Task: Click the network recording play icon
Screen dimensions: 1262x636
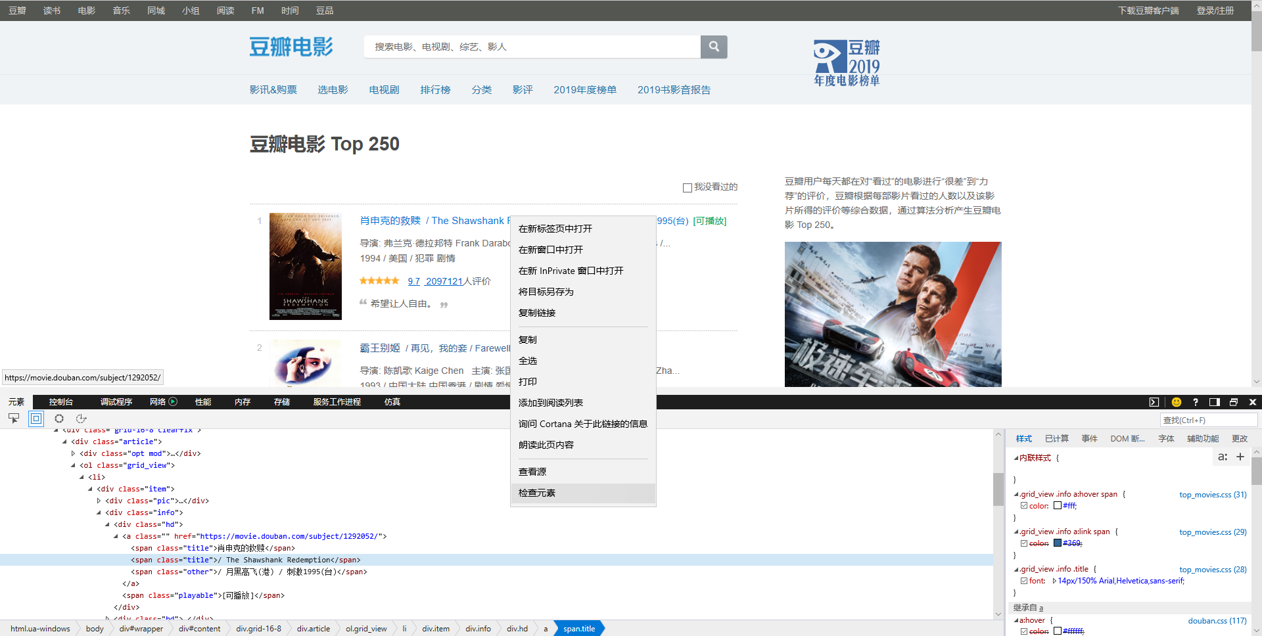Action: (x=173, y=401)
